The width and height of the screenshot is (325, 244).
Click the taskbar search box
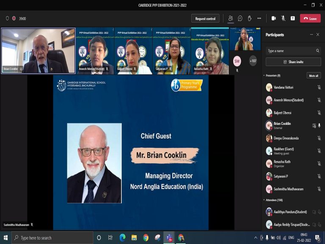click(52, 238)
